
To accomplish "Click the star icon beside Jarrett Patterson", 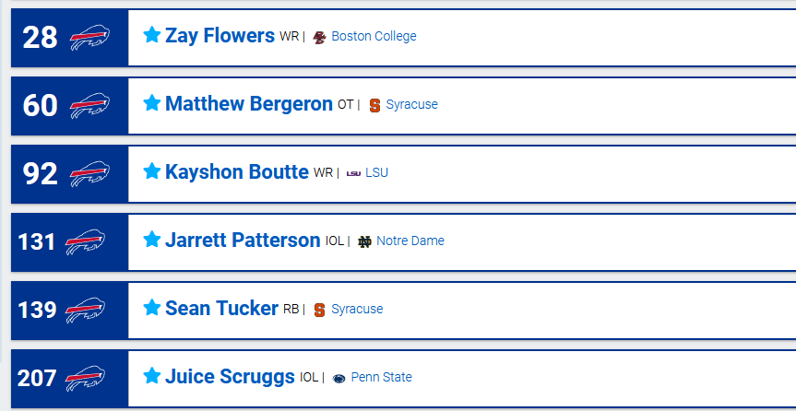I will click(x=152, y=240).
